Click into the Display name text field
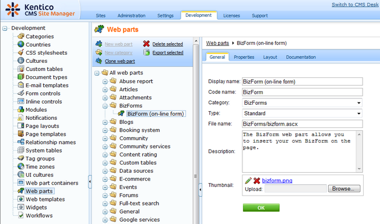This screenshot has height=224, width=380. pyautogui.click(x=302, y=81)
